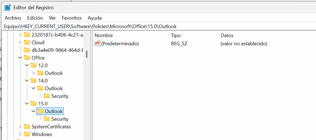Click the tree pane vertical scrollbar thumb
The width and height of the screenshot is (316, 140).
[x=87, y=54]
